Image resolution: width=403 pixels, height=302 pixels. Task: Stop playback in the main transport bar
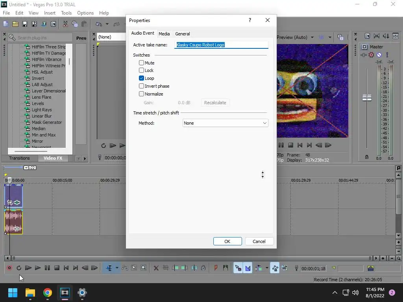click(x=57, y=268)
